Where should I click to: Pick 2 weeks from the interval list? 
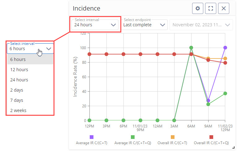(18, 110)
